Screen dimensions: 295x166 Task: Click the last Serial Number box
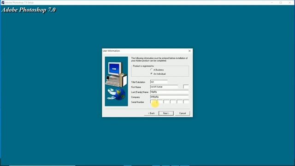[x=186, y=101]
